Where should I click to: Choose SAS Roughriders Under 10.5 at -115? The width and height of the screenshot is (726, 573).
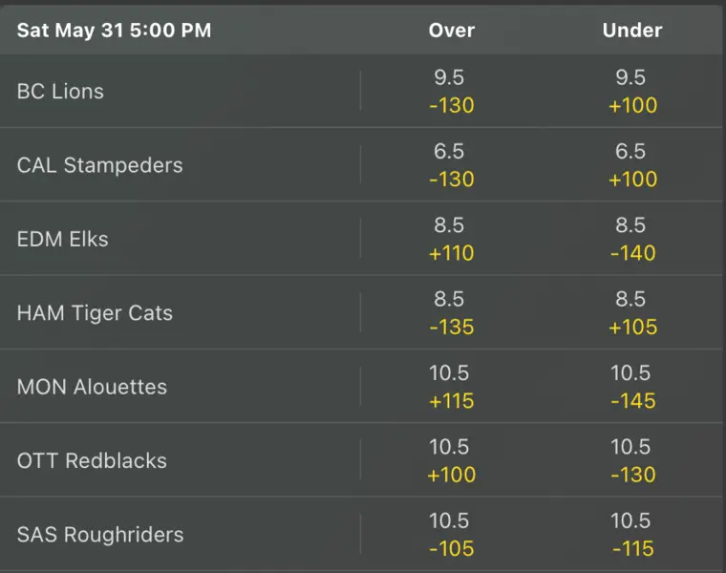coord(632,535)
